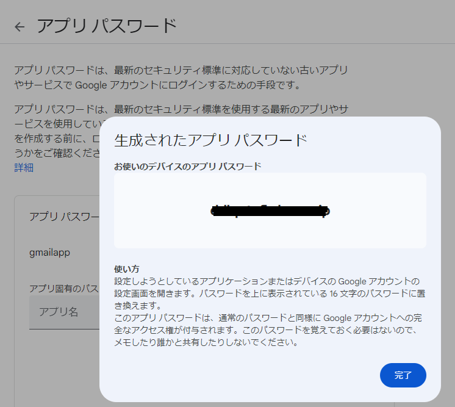Click the back arrow beside アプリ パスワード
Viewport: 455px width, 407px height.
click(20, 27)
